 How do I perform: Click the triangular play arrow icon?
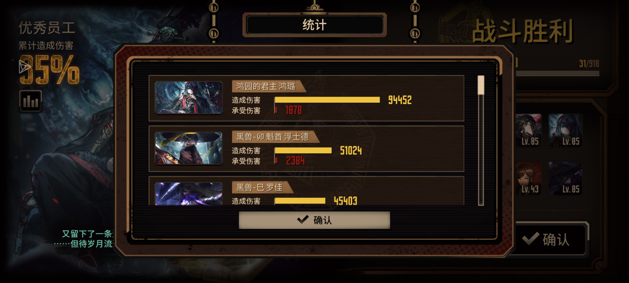(24, 67)
